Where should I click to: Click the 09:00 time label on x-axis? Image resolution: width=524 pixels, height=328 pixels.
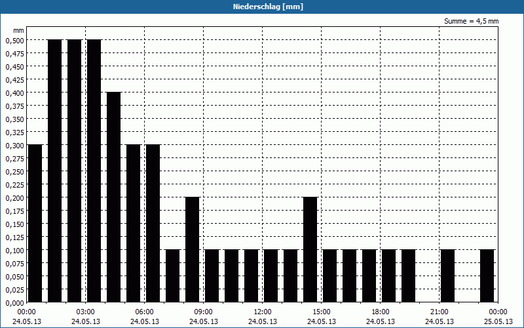point(204,312)
